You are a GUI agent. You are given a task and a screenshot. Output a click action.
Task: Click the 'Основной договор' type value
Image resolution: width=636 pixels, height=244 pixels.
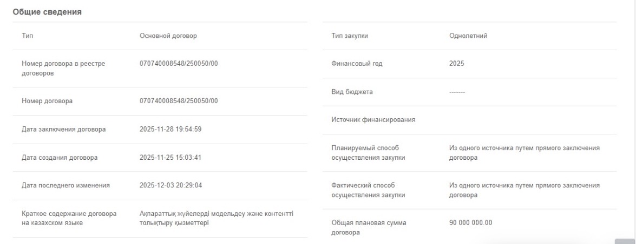tap(168, 36)
